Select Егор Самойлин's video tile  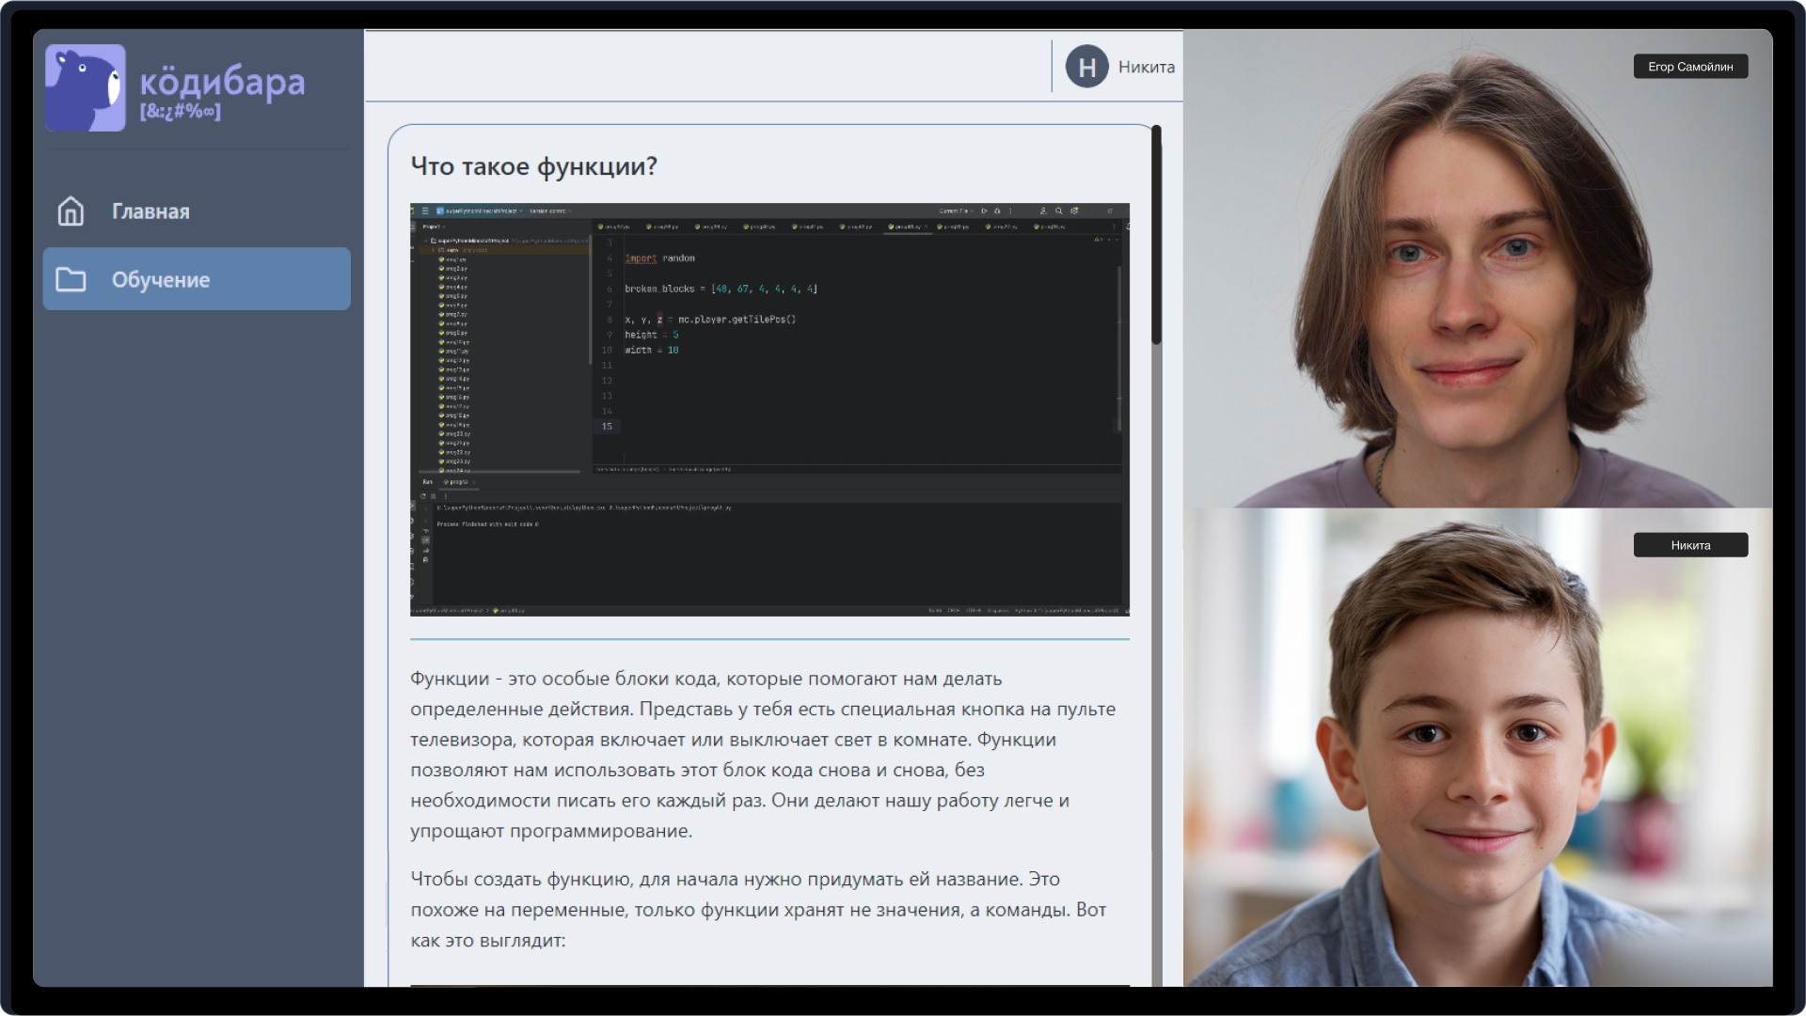[x=1478, y=269]
